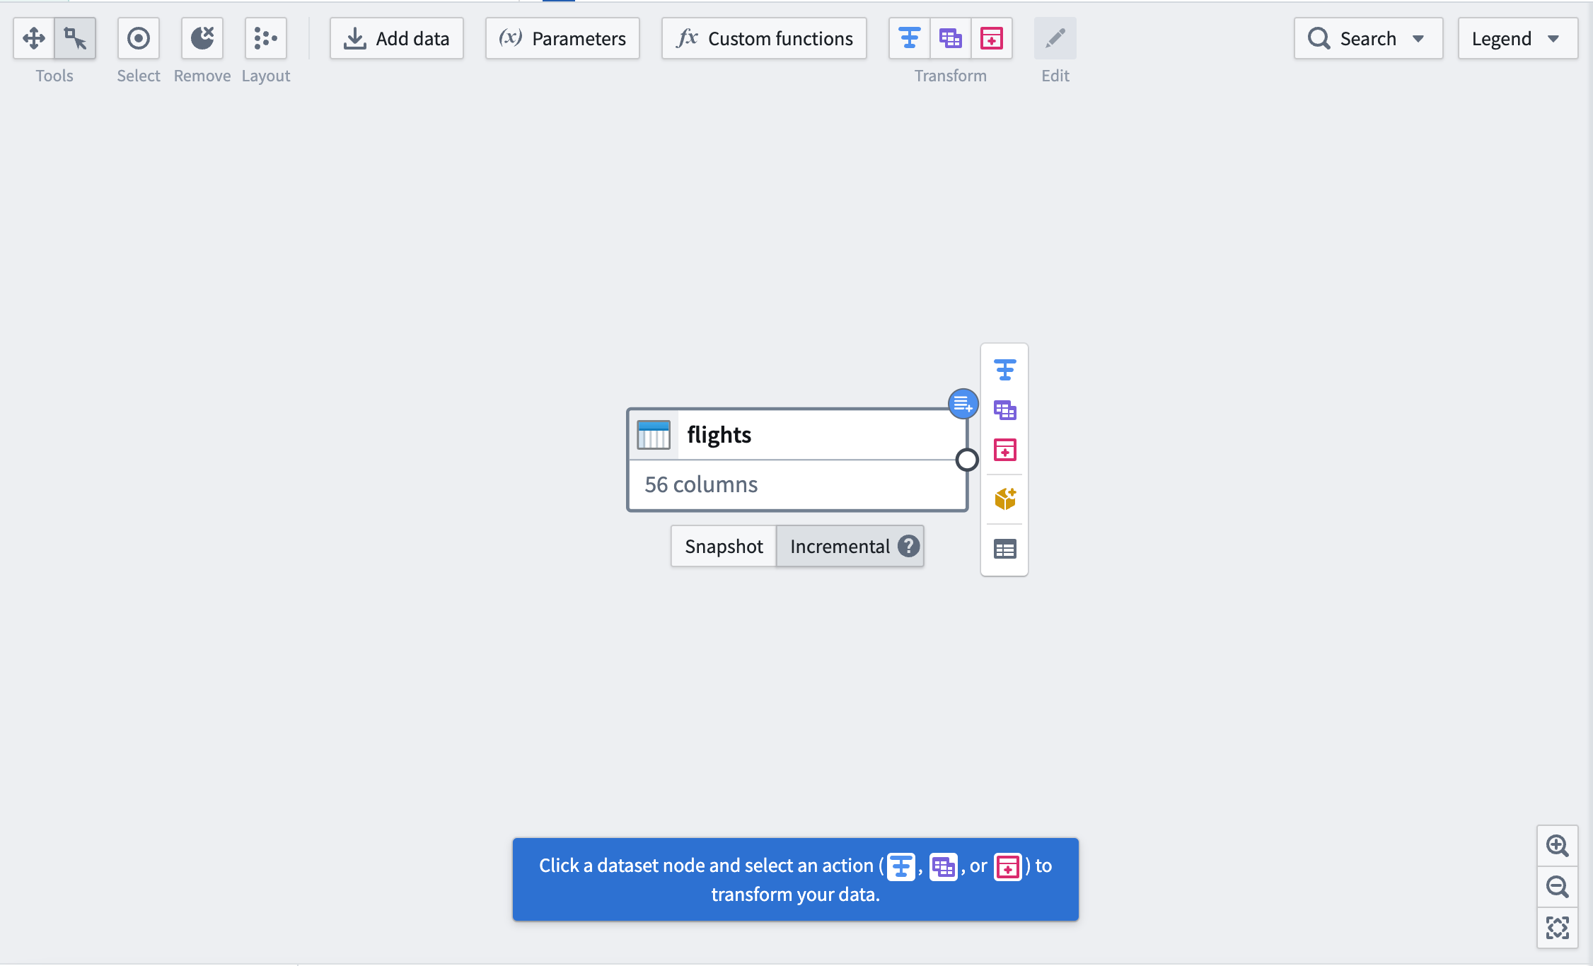
Task: Switch to Incremental data mode
Action: [x=838, y=546]
